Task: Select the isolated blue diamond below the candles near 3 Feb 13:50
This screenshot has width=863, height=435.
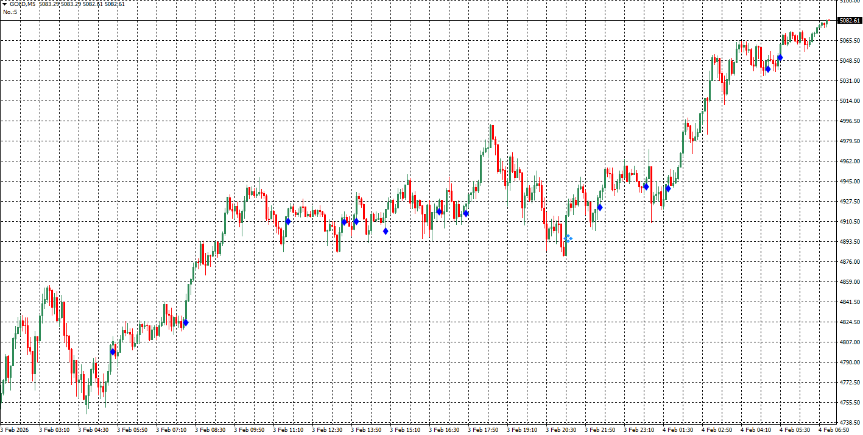Action: (386, 231)
